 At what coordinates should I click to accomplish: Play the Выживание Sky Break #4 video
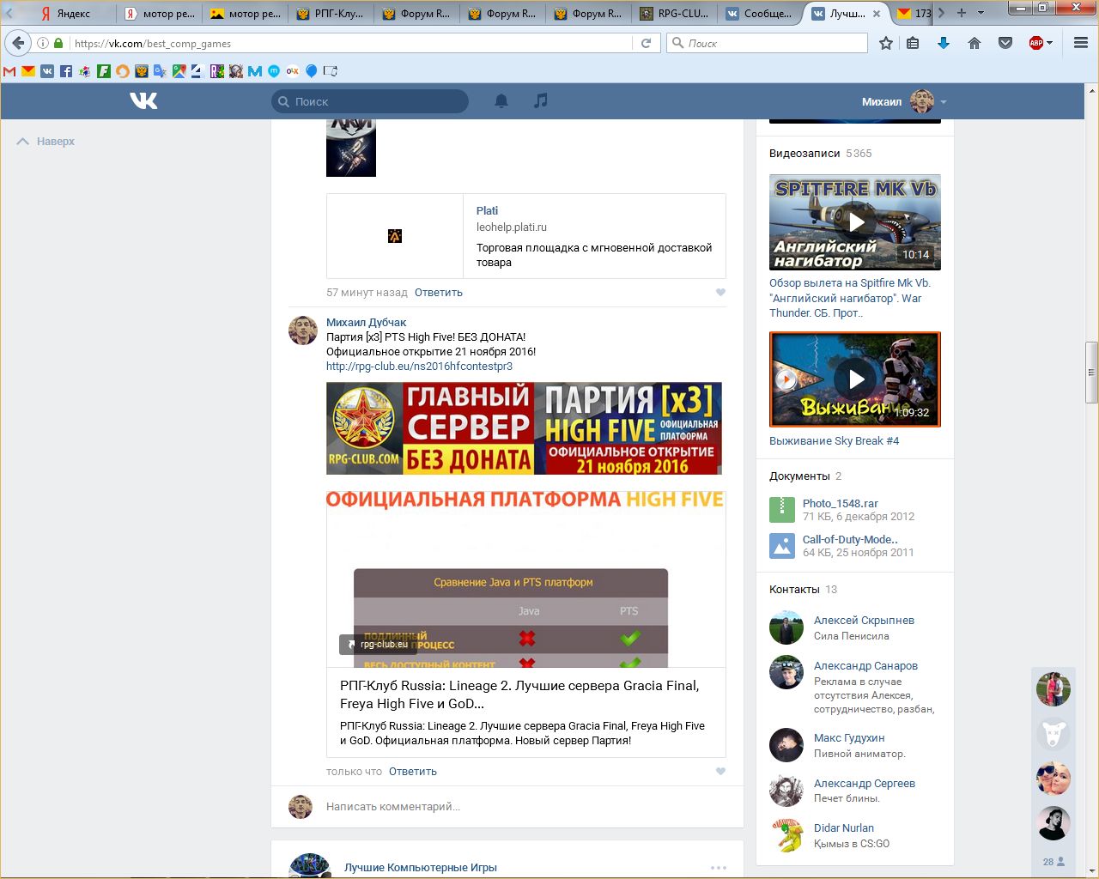pos(855,379)
